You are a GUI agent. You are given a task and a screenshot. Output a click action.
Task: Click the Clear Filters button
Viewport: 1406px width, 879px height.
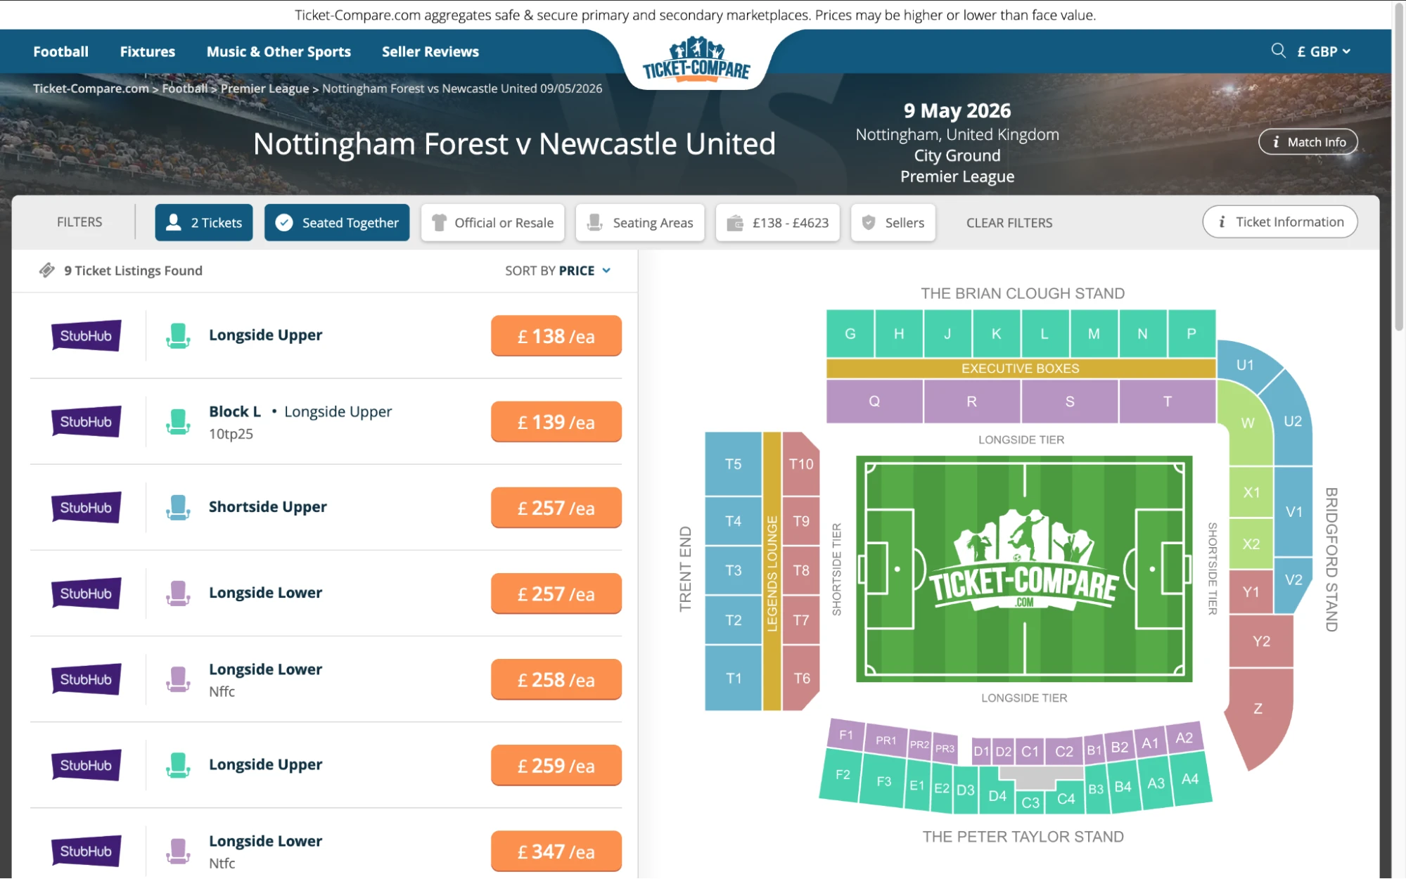pos(1009,222)
